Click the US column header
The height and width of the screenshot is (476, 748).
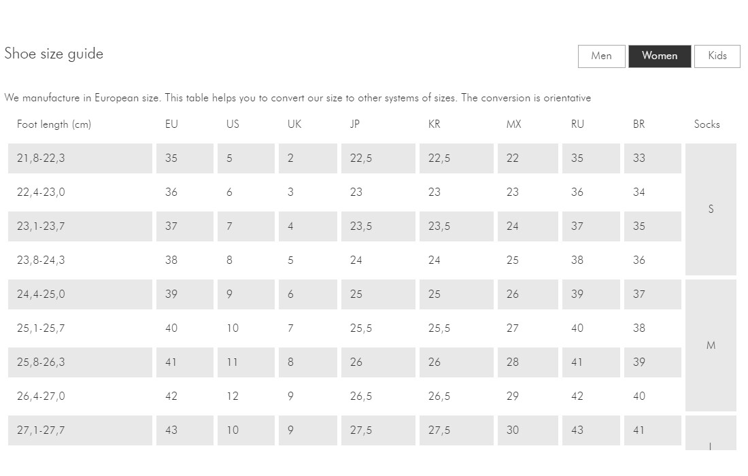click(233, 124)
